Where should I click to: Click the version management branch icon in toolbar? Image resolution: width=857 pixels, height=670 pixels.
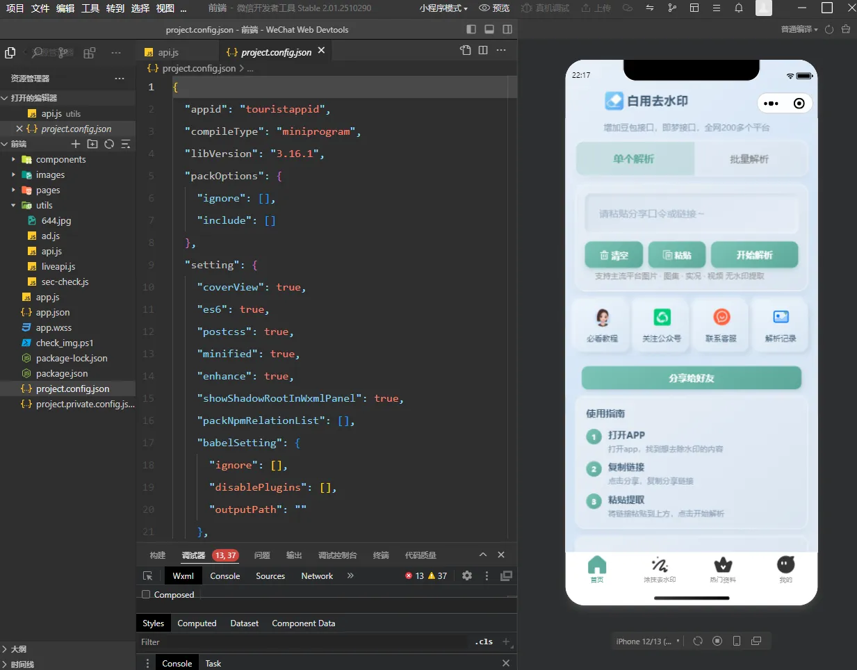(671, 8)
